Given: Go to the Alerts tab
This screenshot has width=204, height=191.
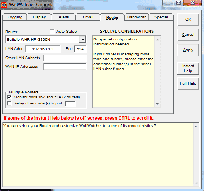Looking at the screenshot, I should (x=64, y=17).
